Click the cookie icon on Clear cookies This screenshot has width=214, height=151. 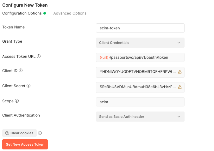pos(7,133)
